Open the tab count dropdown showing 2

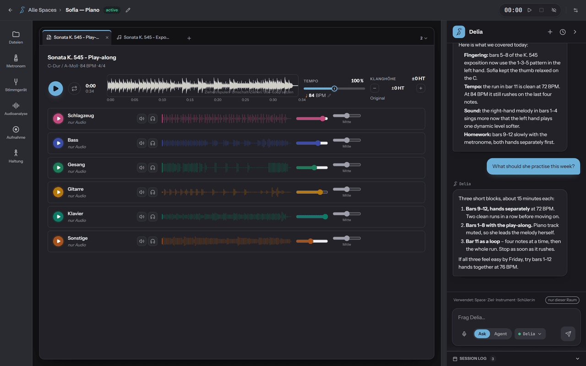423,38
